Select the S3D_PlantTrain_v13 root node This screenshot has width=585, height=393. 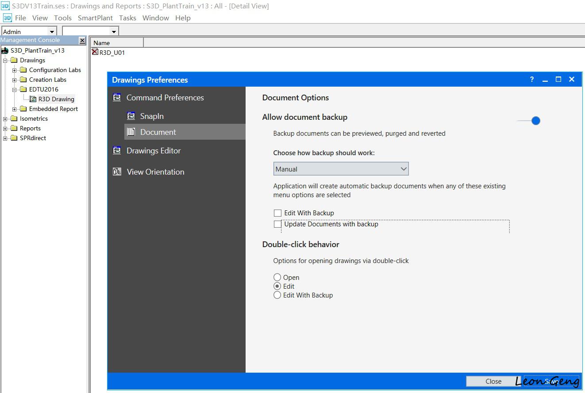tap(38, 50)
